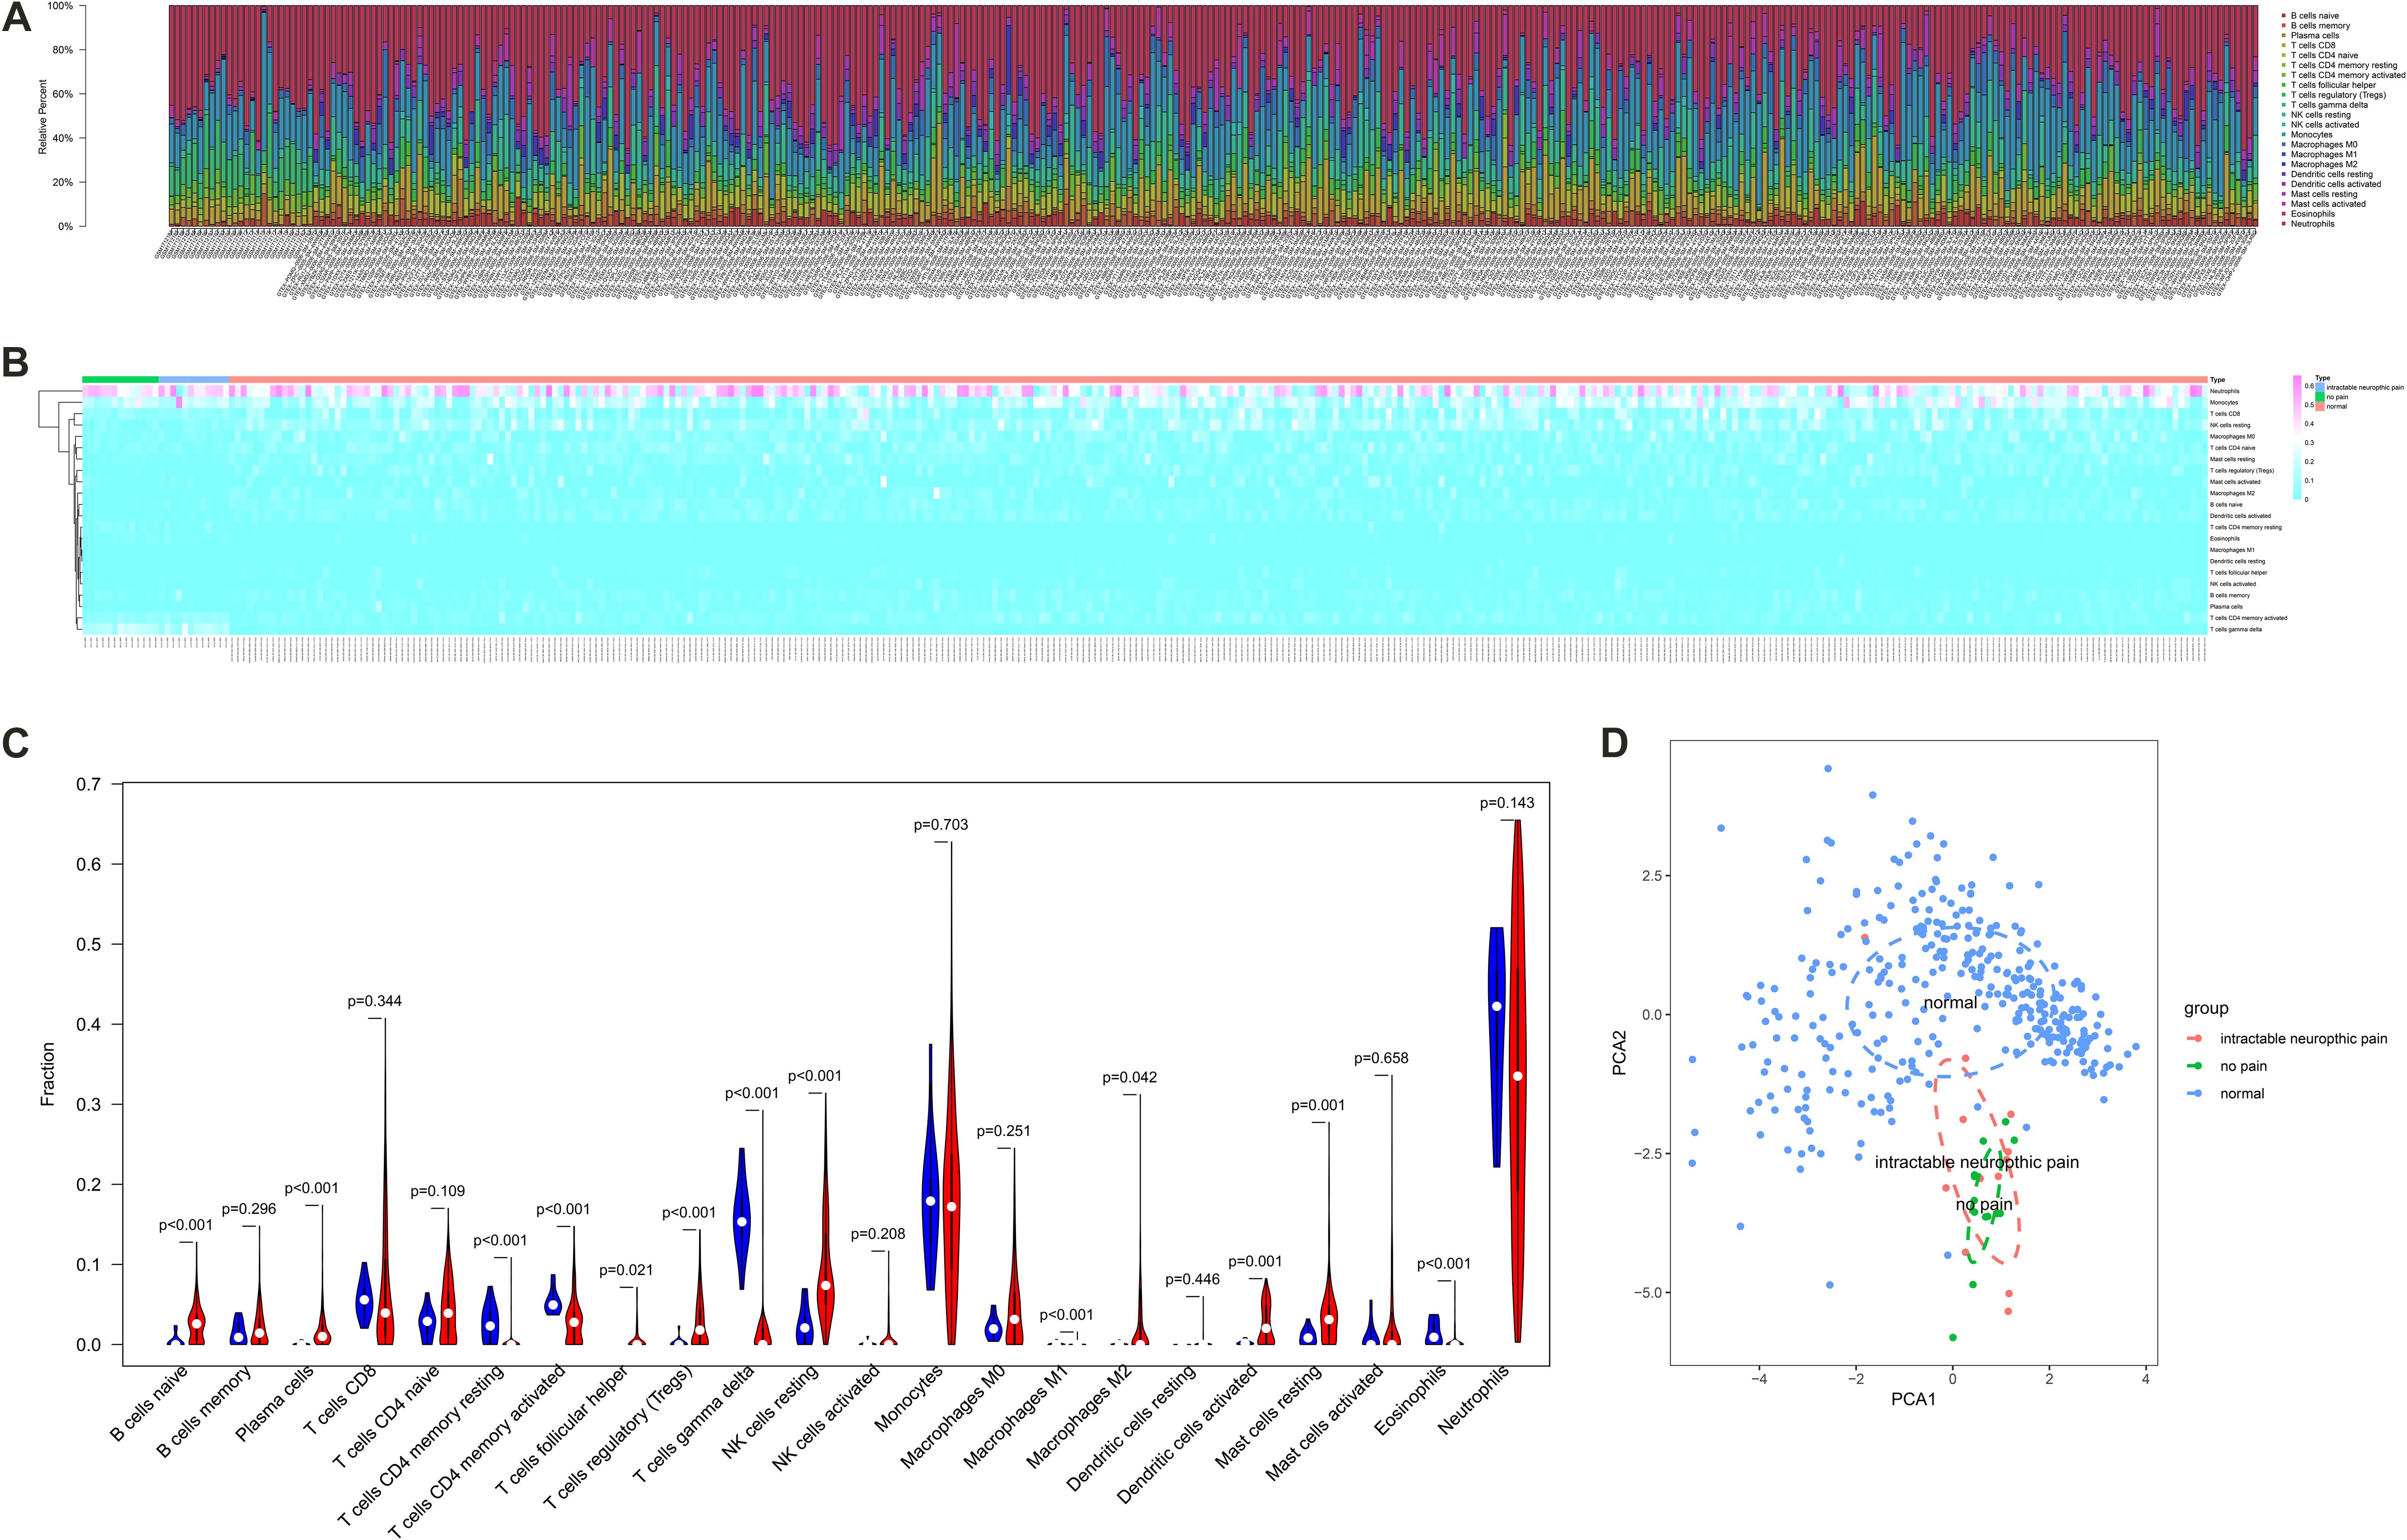Click the p=0.703 label above Monocytes
This screenshot has width=2407, height=1540.
pyautogui.click(x=941, y=825)
